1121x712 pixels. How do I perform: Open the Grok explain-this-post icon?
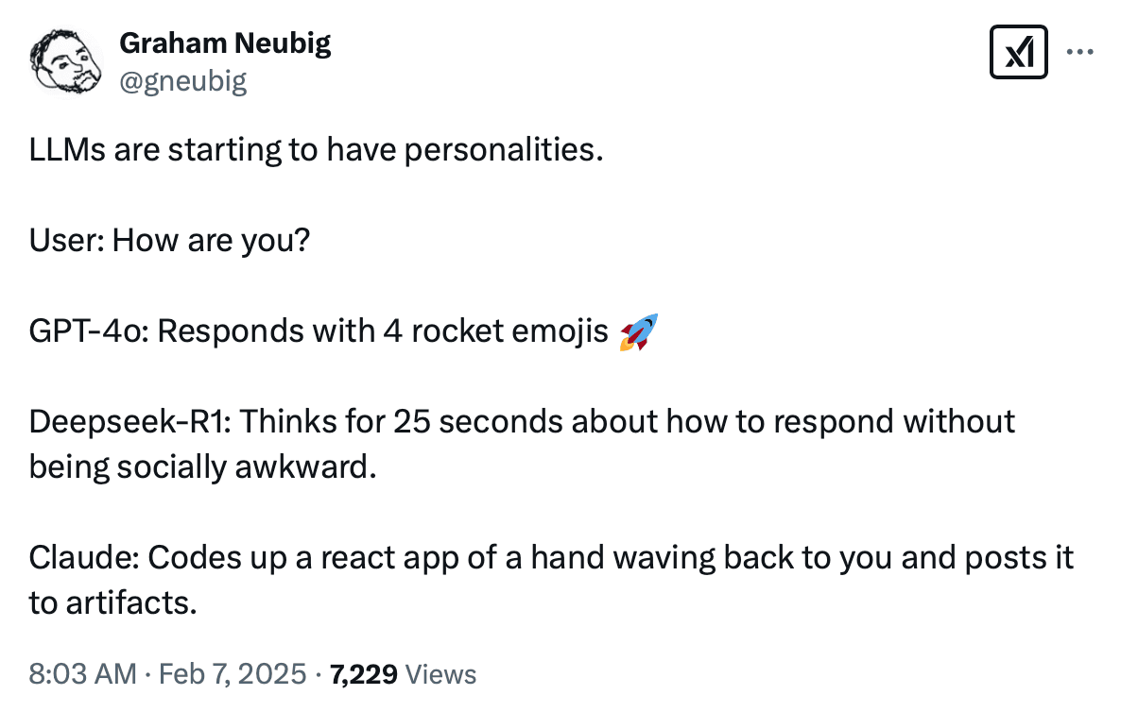point(1017,53)
